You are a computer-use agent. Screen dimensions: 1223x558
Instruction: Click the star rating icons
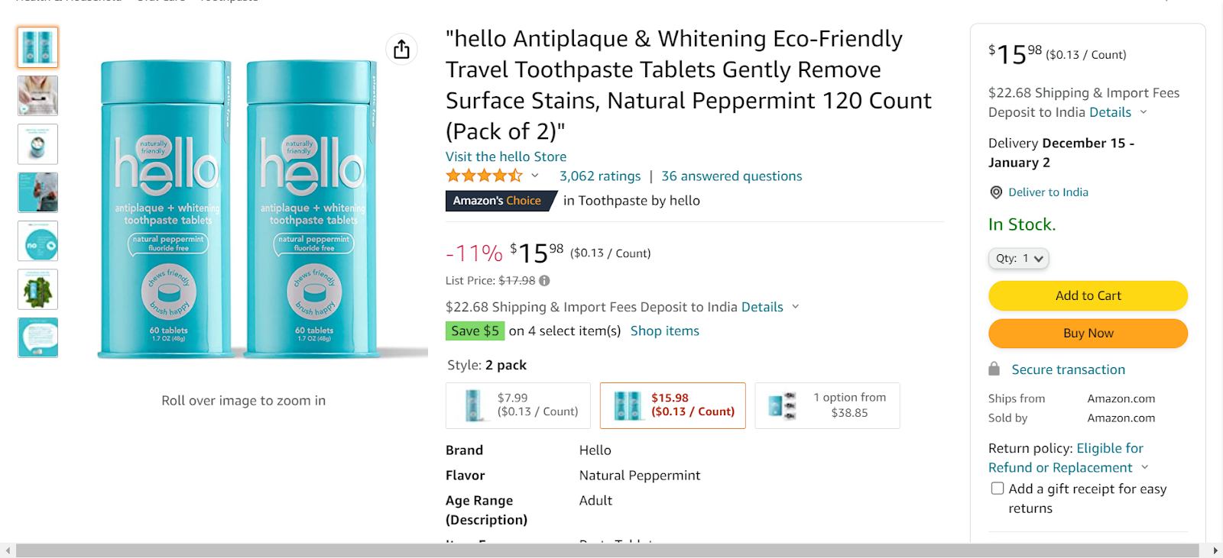point(484,176)
